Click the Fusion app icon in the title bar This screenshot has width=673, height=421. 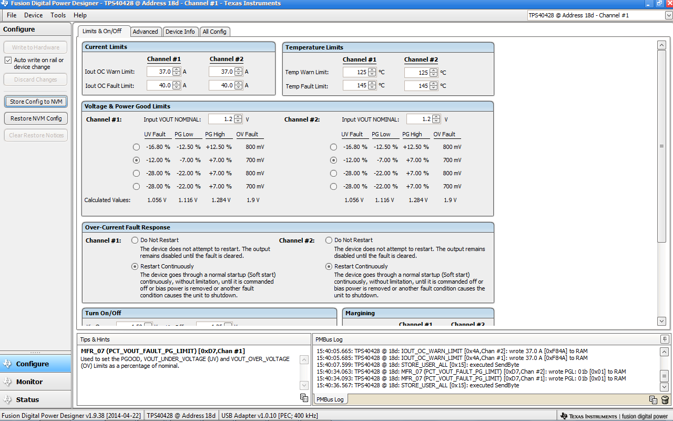click(x=4, y=4)
